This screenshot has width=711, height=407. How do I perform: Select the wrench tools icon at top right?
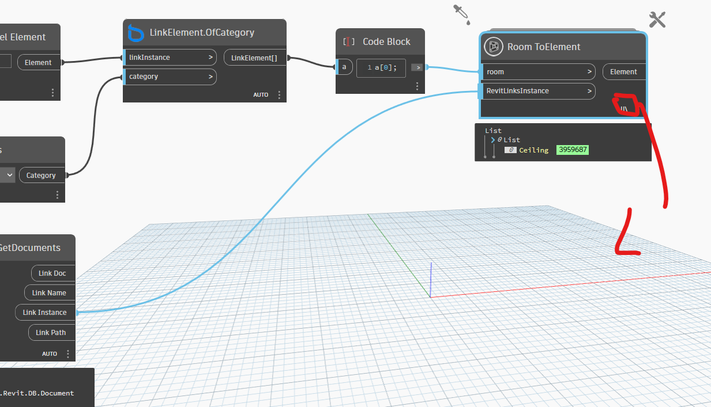[x=657, y=19]
